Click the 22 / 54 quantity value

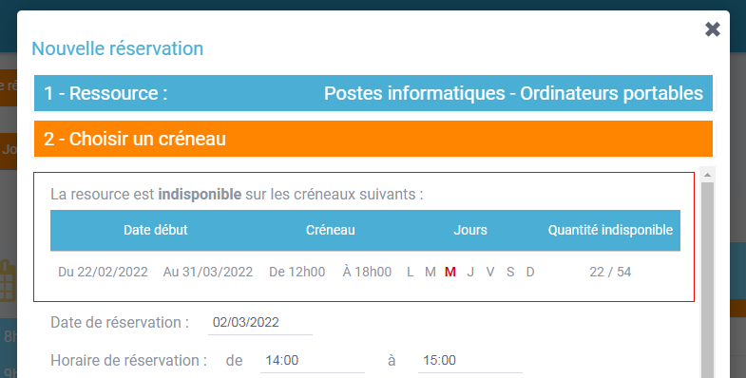pyautogui.click(x=610, y=272)
